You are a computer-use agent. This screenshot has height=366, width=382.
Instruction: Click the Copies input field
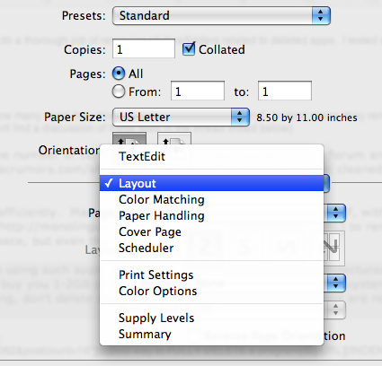pyautogui.click(x=144, y=48)
